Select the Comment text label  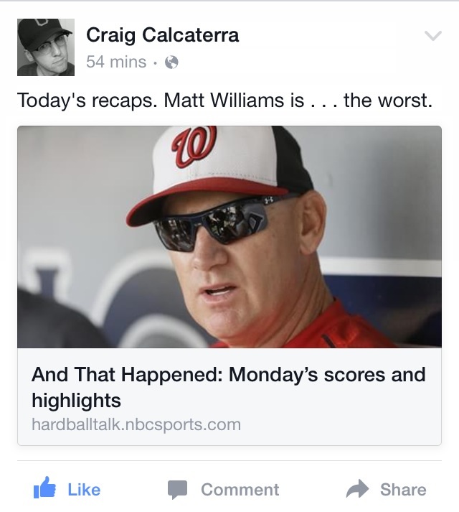point(240,490)
